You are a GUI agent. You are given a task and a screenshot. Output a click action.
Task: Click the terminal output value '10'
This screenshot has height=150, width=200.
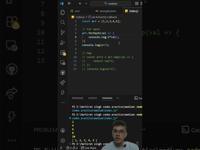pos(74,137)
